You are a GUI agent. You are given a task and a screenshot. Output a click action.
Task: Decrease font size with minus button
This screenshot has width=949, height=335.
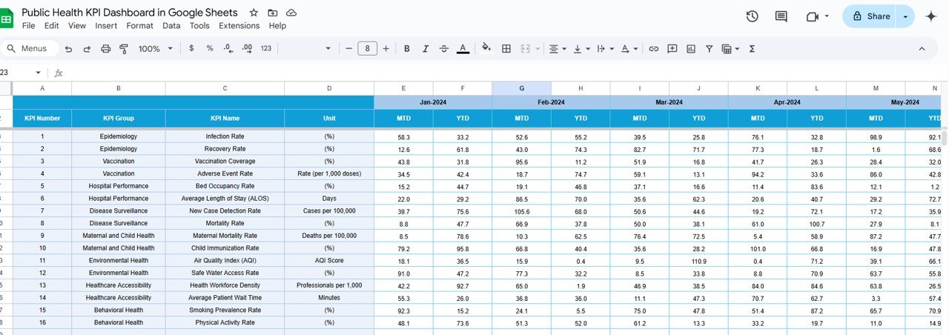[349, 48]
